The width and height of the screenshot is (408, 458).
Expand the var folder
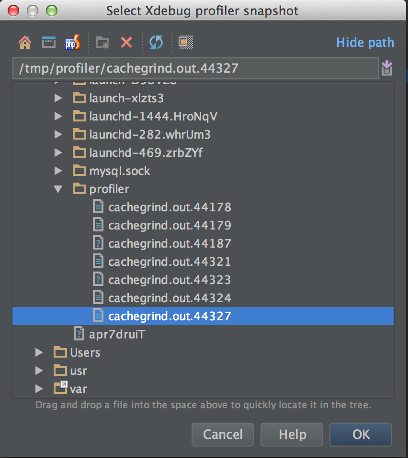click(x=39, y=389)
